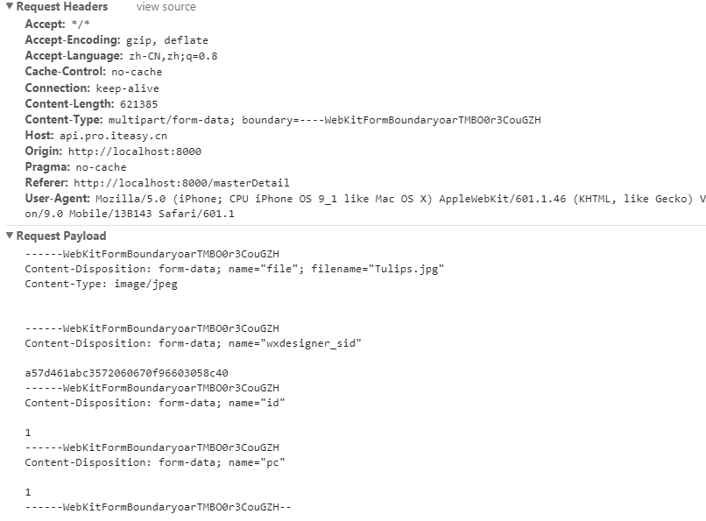706x521 pixels.
Task: Select the User-Agent header label
Action: 58,199
